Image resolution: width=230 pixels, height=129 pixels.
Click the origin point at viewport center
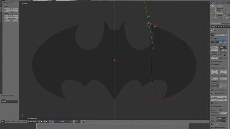[114, 61]
